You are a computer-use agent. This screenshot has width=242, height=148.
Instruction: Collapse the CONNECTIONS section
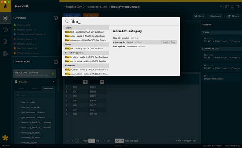pos(13,62)
